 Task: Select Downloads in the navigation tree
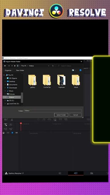pos(13,88)
